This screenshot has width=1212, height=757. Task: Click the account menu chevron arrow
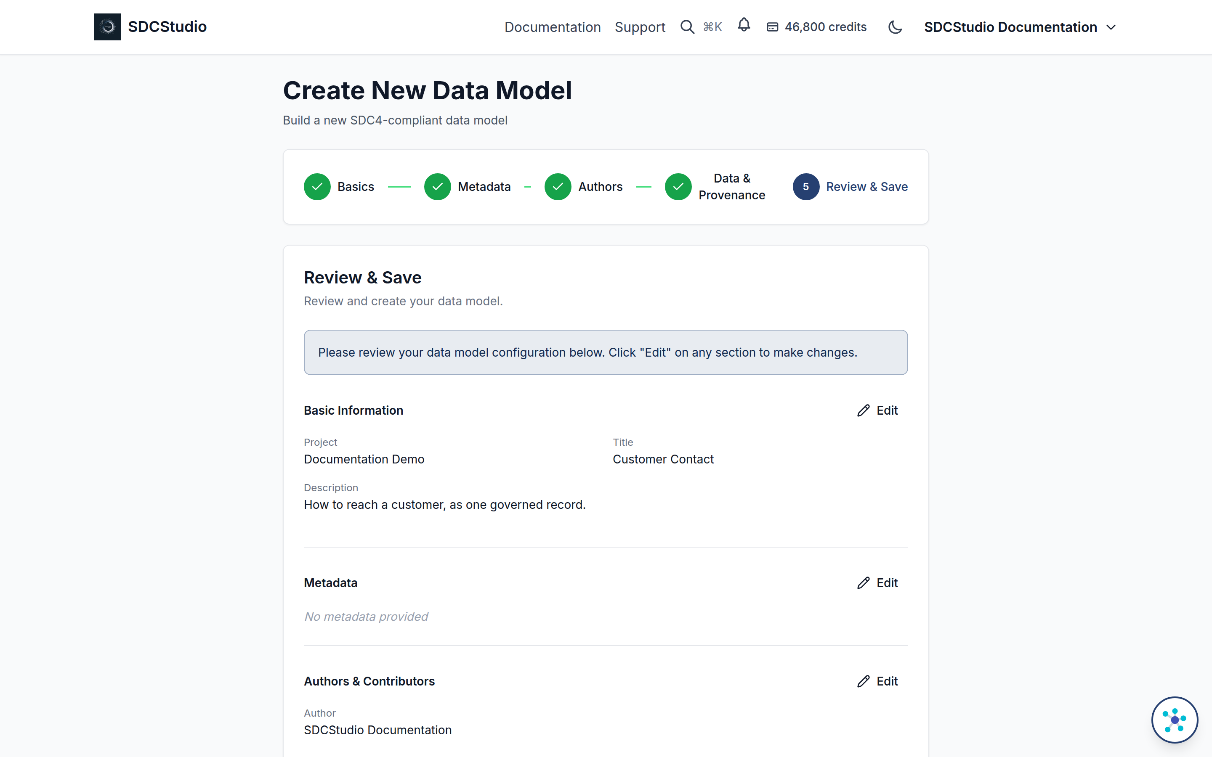pyautogui.click(x=1111, y=27)
